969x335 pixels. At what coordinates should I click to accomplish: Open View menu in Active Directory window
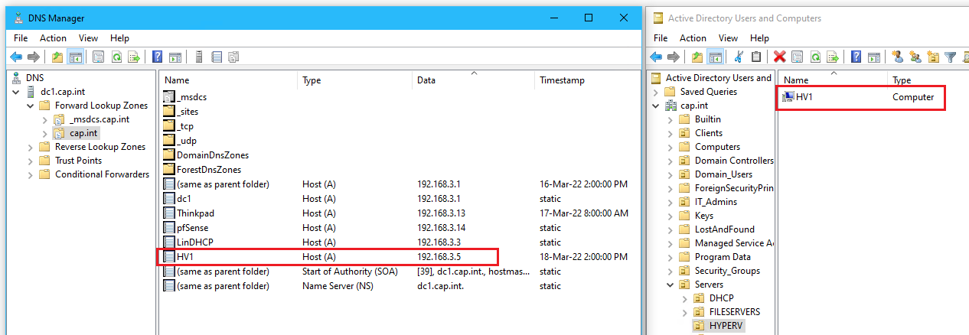728,37
